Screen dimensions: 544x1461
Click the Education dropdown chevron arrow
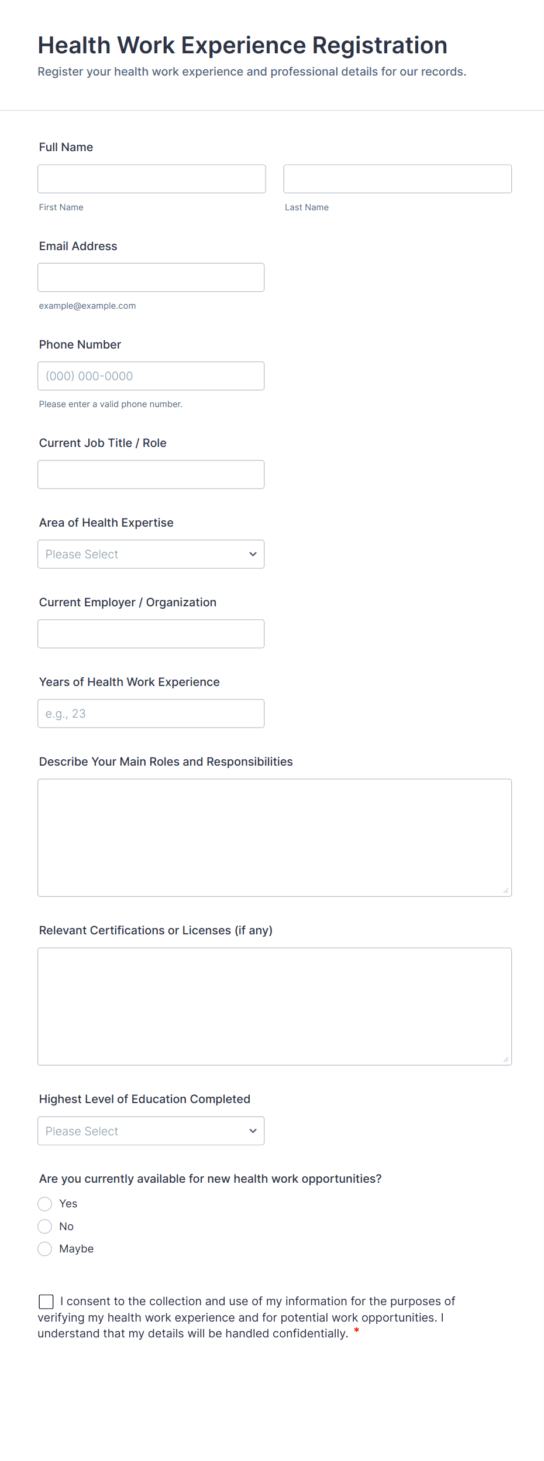point(253,1131)
